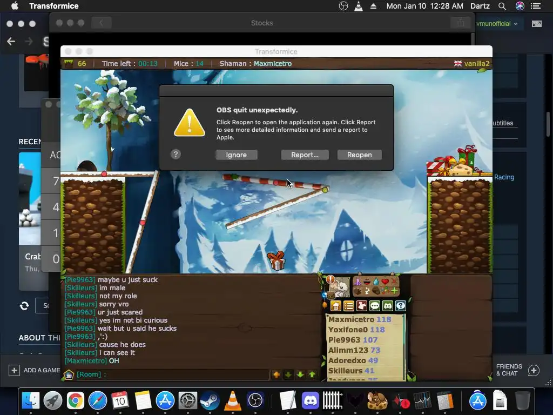553x415 pixels.
Task: Click Ignore in the OBS crash dialog
Action: click(x=237, y=155)
